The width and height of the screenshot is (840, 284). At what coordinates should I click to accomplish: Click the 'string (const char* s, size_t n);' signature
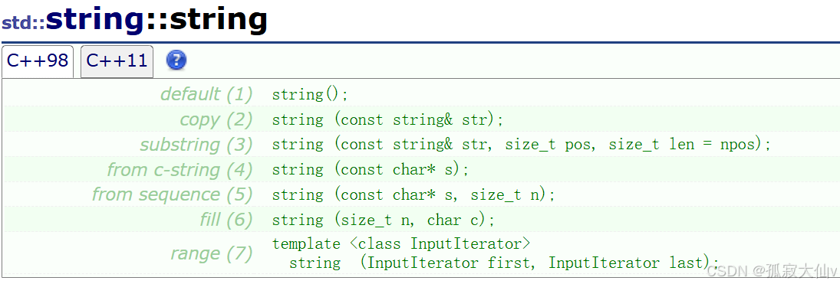click(x=413, y=195)
